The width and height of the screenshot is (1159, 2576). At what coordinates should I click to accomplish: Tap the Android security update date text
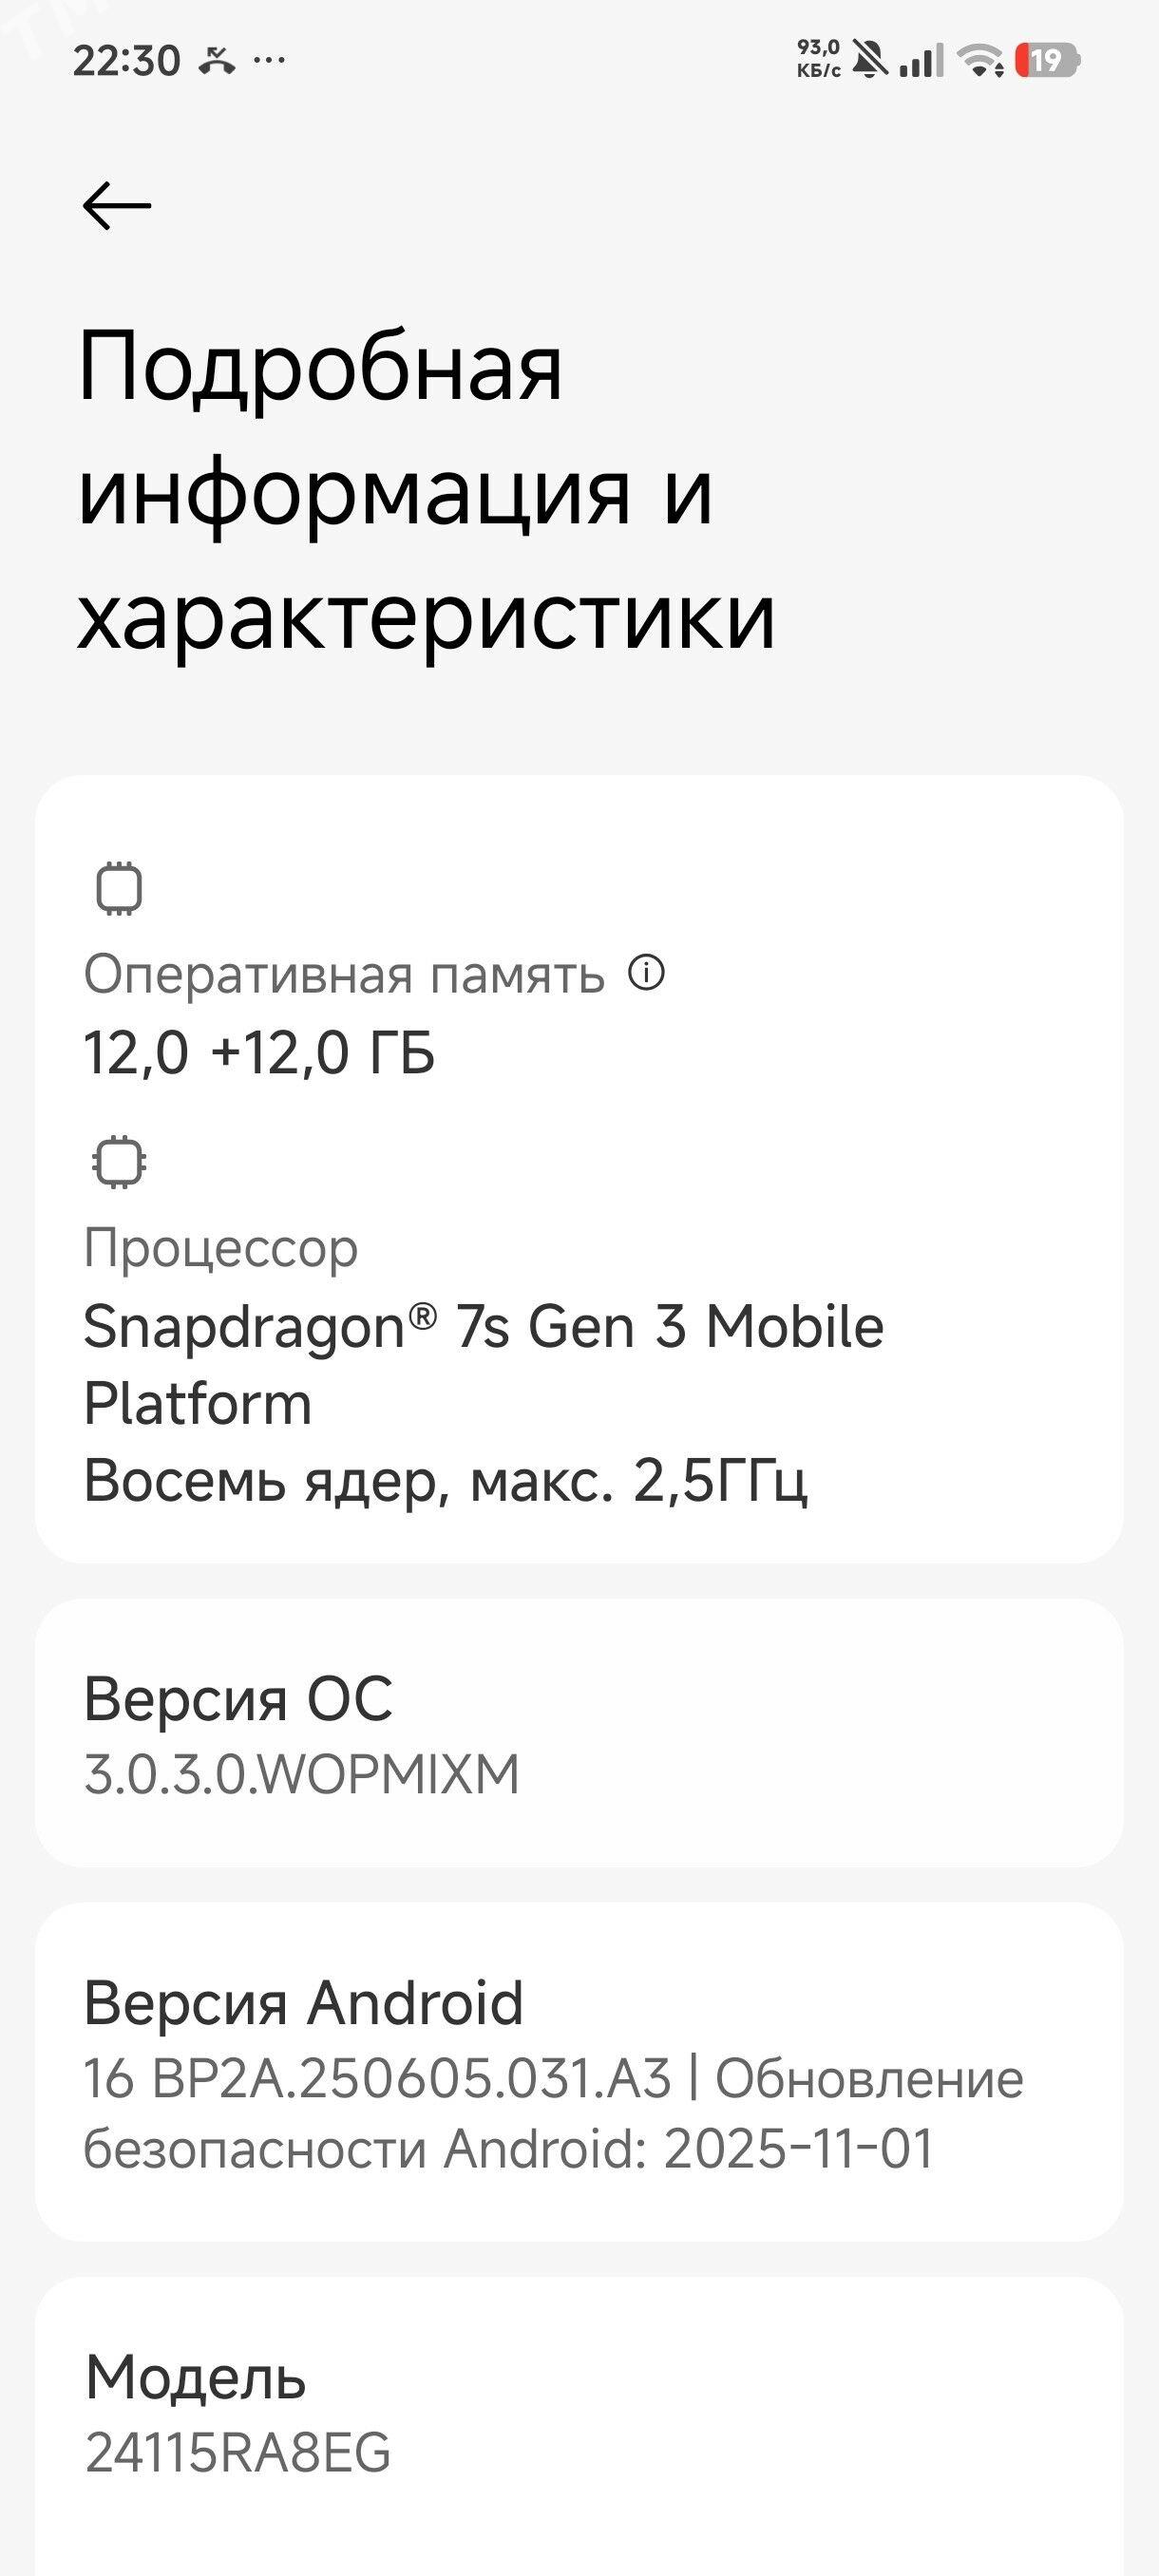[x=508, y=2148]
